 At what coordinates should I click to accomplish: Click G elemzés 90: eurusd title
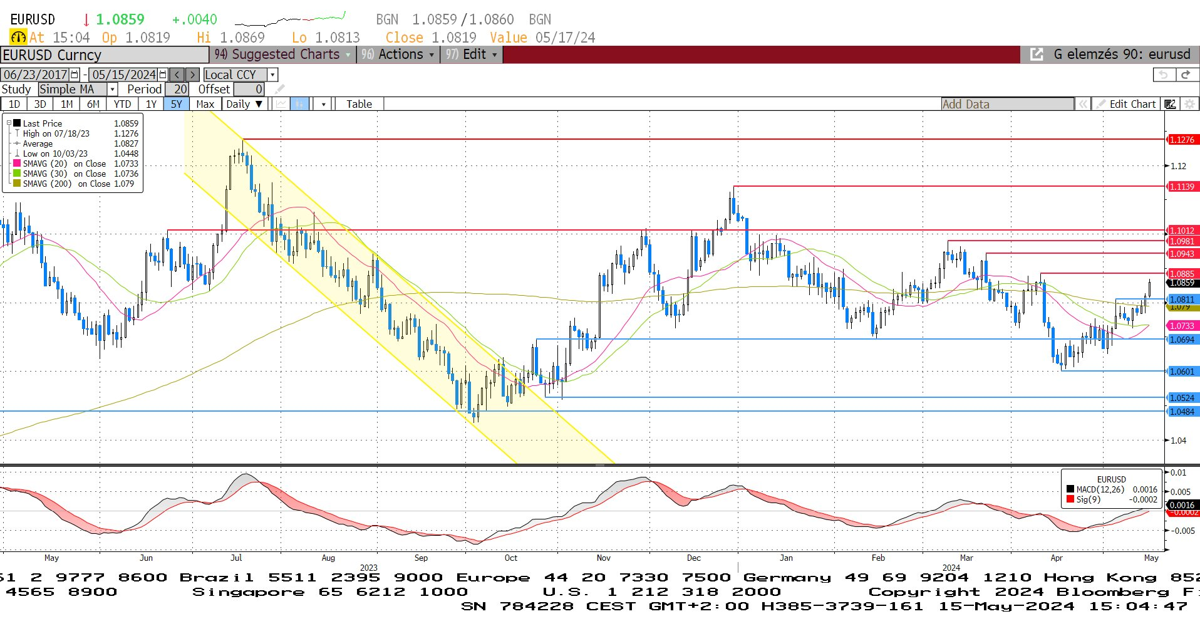pos(1122,55)
